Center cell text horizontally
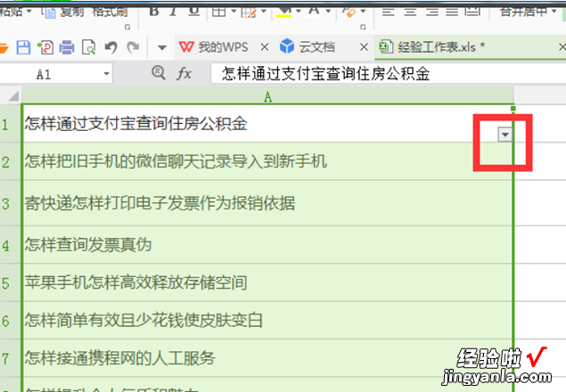Viewport: 566px width, 392px height. (x=410, y=12)
